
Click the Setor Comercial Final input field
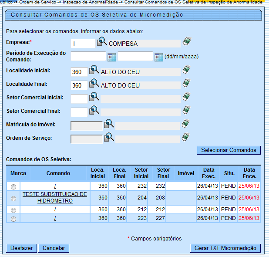(x=79, y=112)
